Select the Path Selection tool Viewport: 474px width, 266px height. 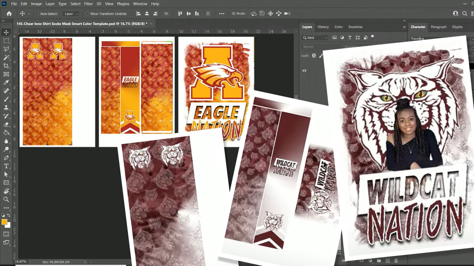6,174
